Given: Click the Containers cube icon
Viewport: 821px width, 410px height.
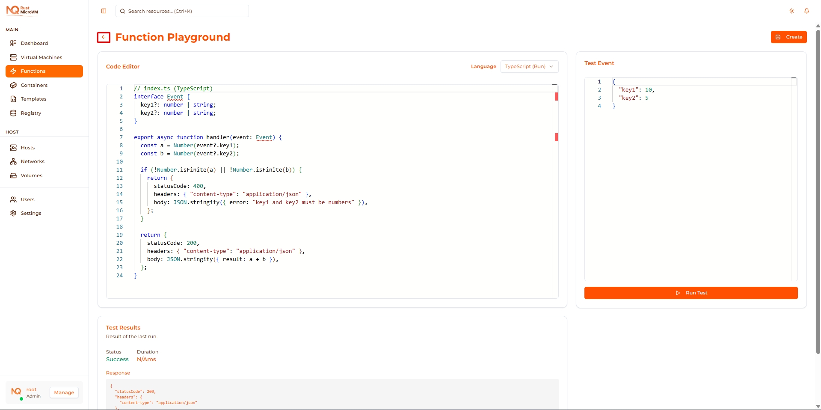Looking at the screenshot, I should tap(13, 85).
